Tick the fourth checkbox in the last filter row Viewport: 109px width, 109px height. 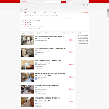click(37, 29)
